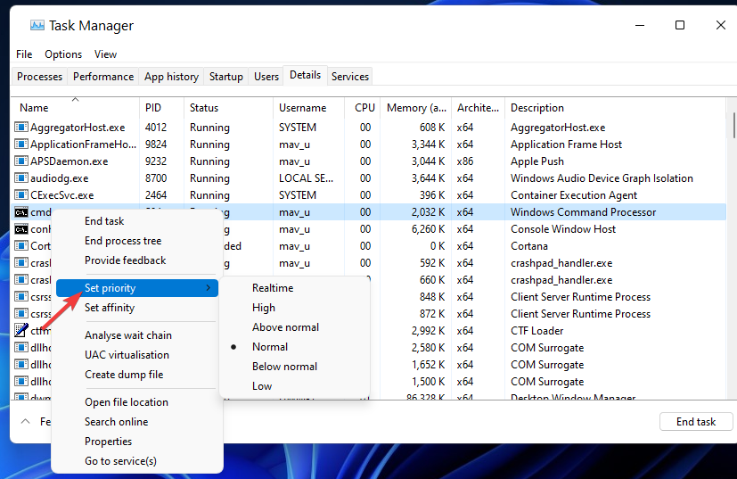This screenshot has height=479, width=737.
Task: Click the CTF Loader description
Action: pyautogui.click(x=536, y=331)
